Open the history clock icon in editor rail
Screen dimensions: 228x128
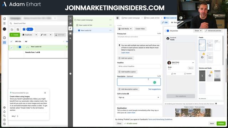tap(71, 33)
